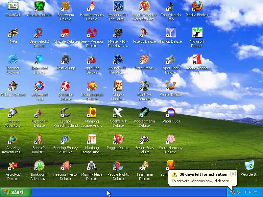Click Typer Shark Deluxe shortcut

tap(171, 59)
